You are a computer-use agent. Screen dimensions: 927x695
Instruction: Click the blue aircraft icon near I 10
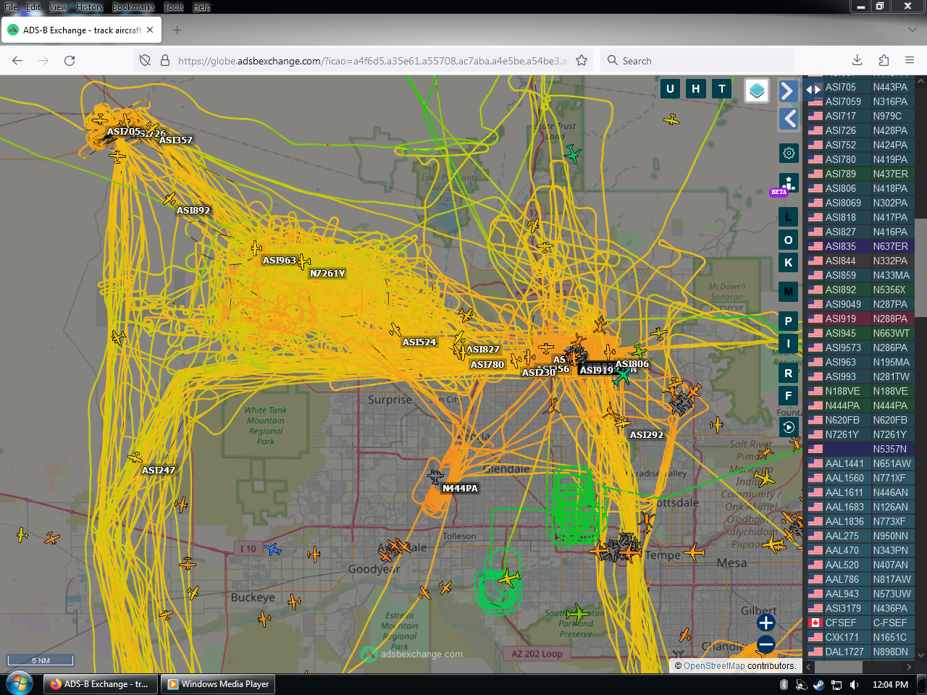[x=272, y=549]
